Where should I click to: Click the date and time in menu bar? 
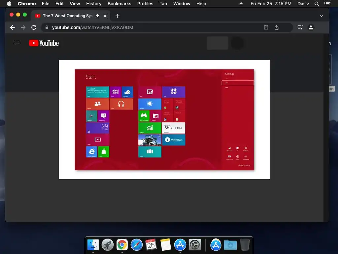click(x=271, y=4)
